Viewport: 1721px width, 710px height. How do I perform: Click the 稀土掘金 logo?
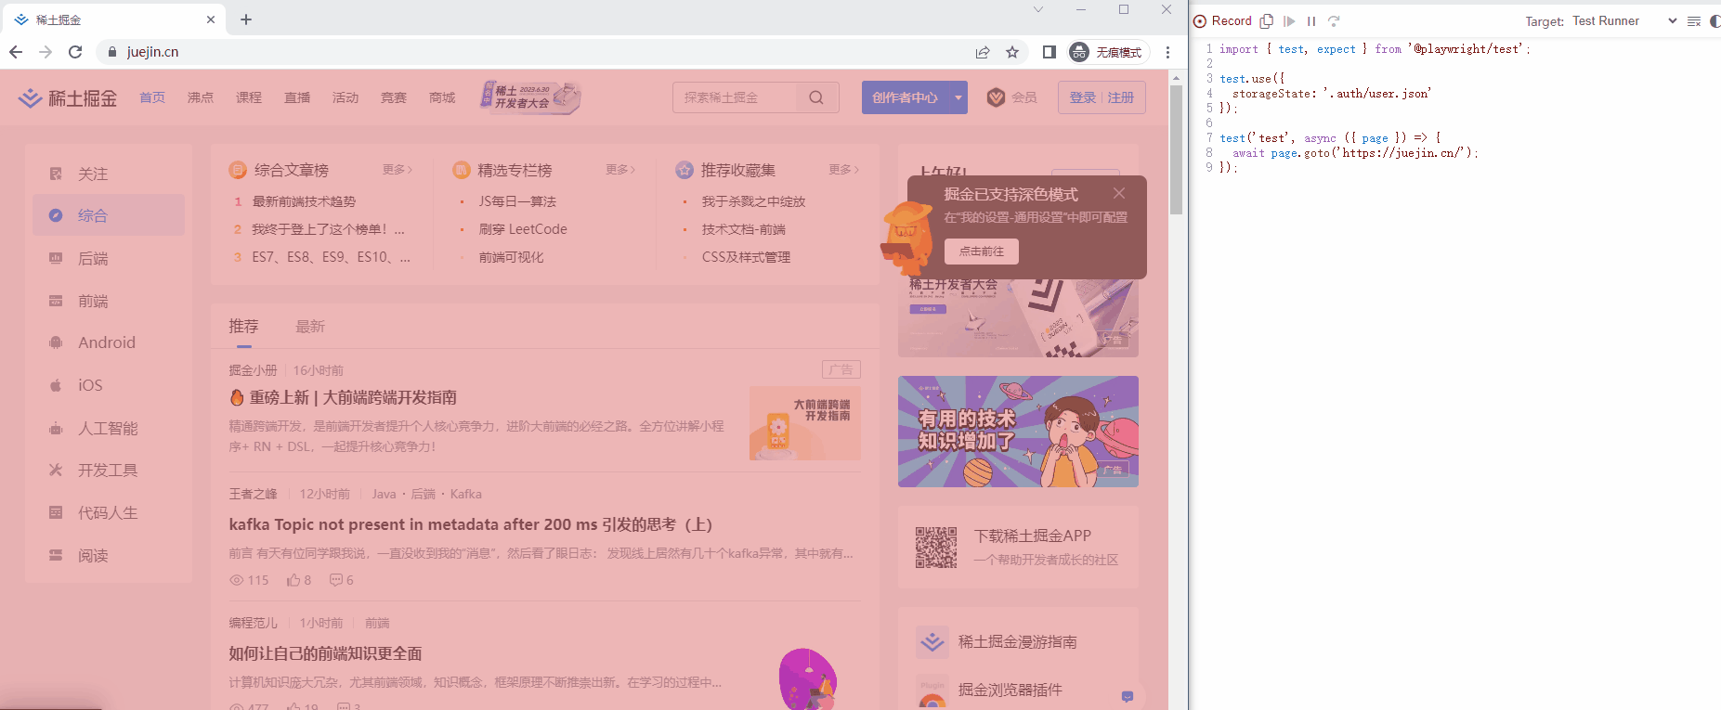coord(68,97)
